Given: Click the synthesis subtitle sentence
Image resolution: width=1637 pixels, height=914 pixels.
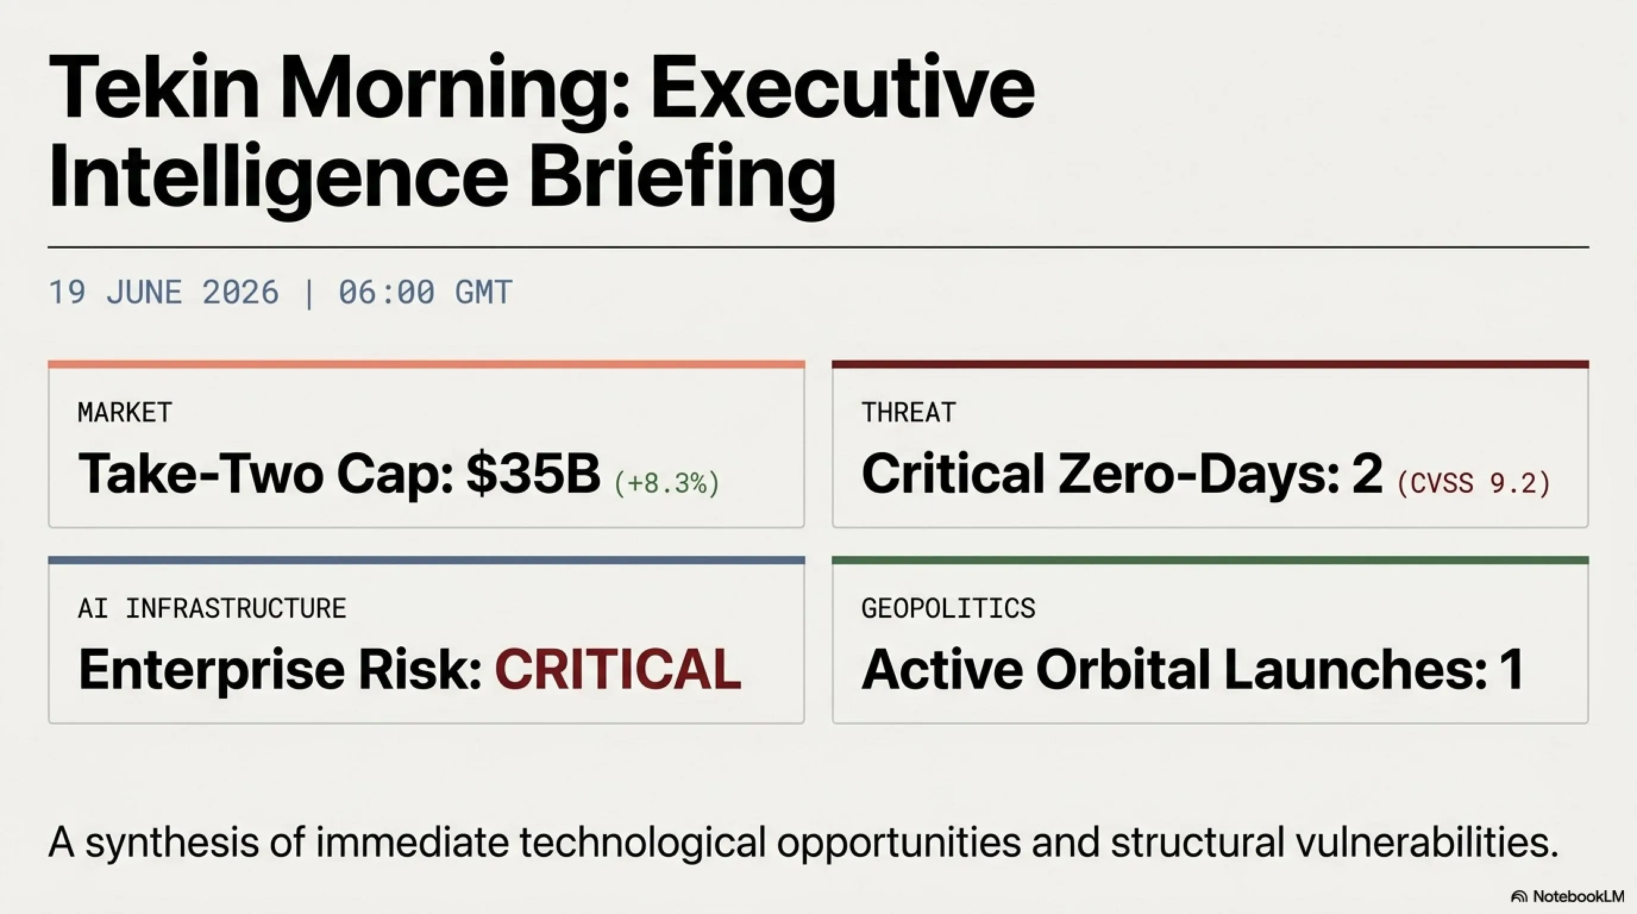Looking at the screenshot, I should click(804, 842).
